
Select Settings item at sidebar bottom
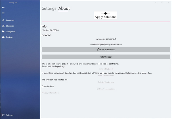(20, 115)
